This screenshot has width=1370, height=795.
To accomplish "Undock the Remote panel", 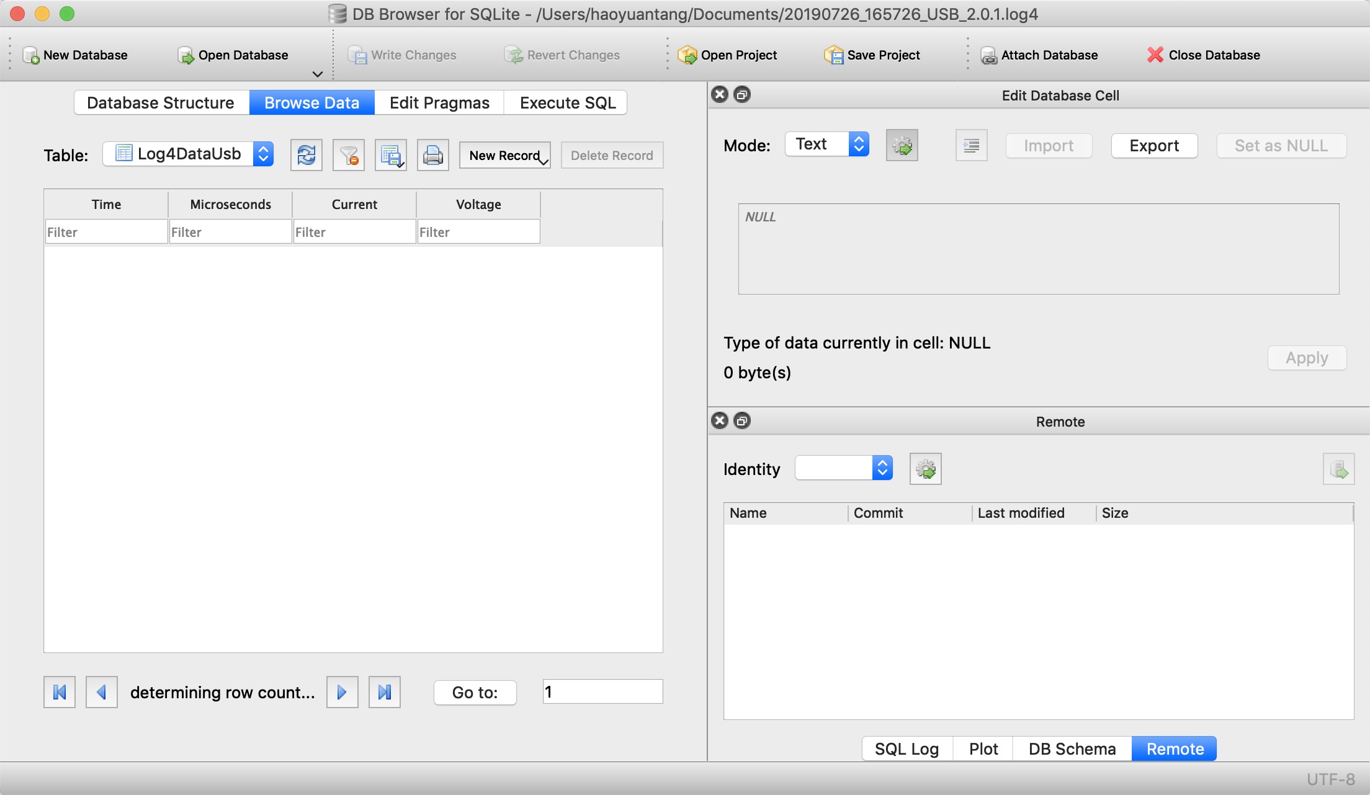I will tap(741, 420).
